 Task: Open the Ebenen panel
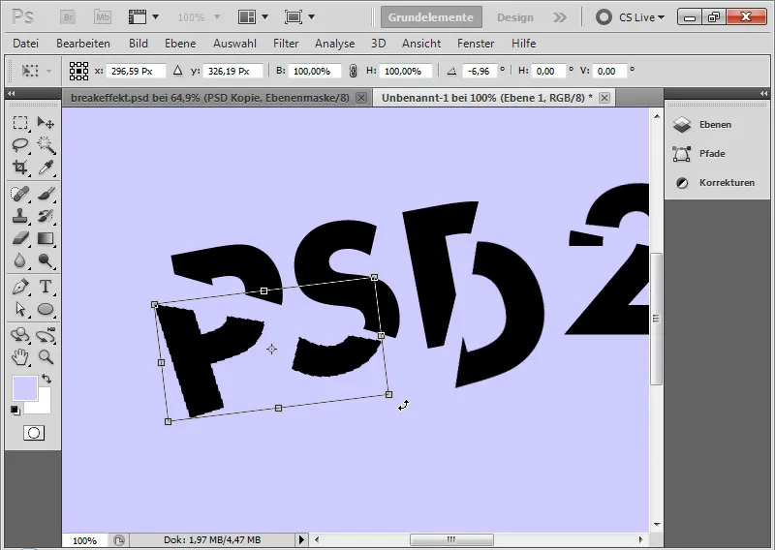[717, 125]
